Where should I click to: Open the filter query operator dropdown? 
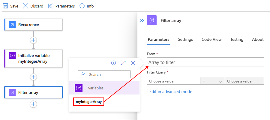[x=213, y=81]
